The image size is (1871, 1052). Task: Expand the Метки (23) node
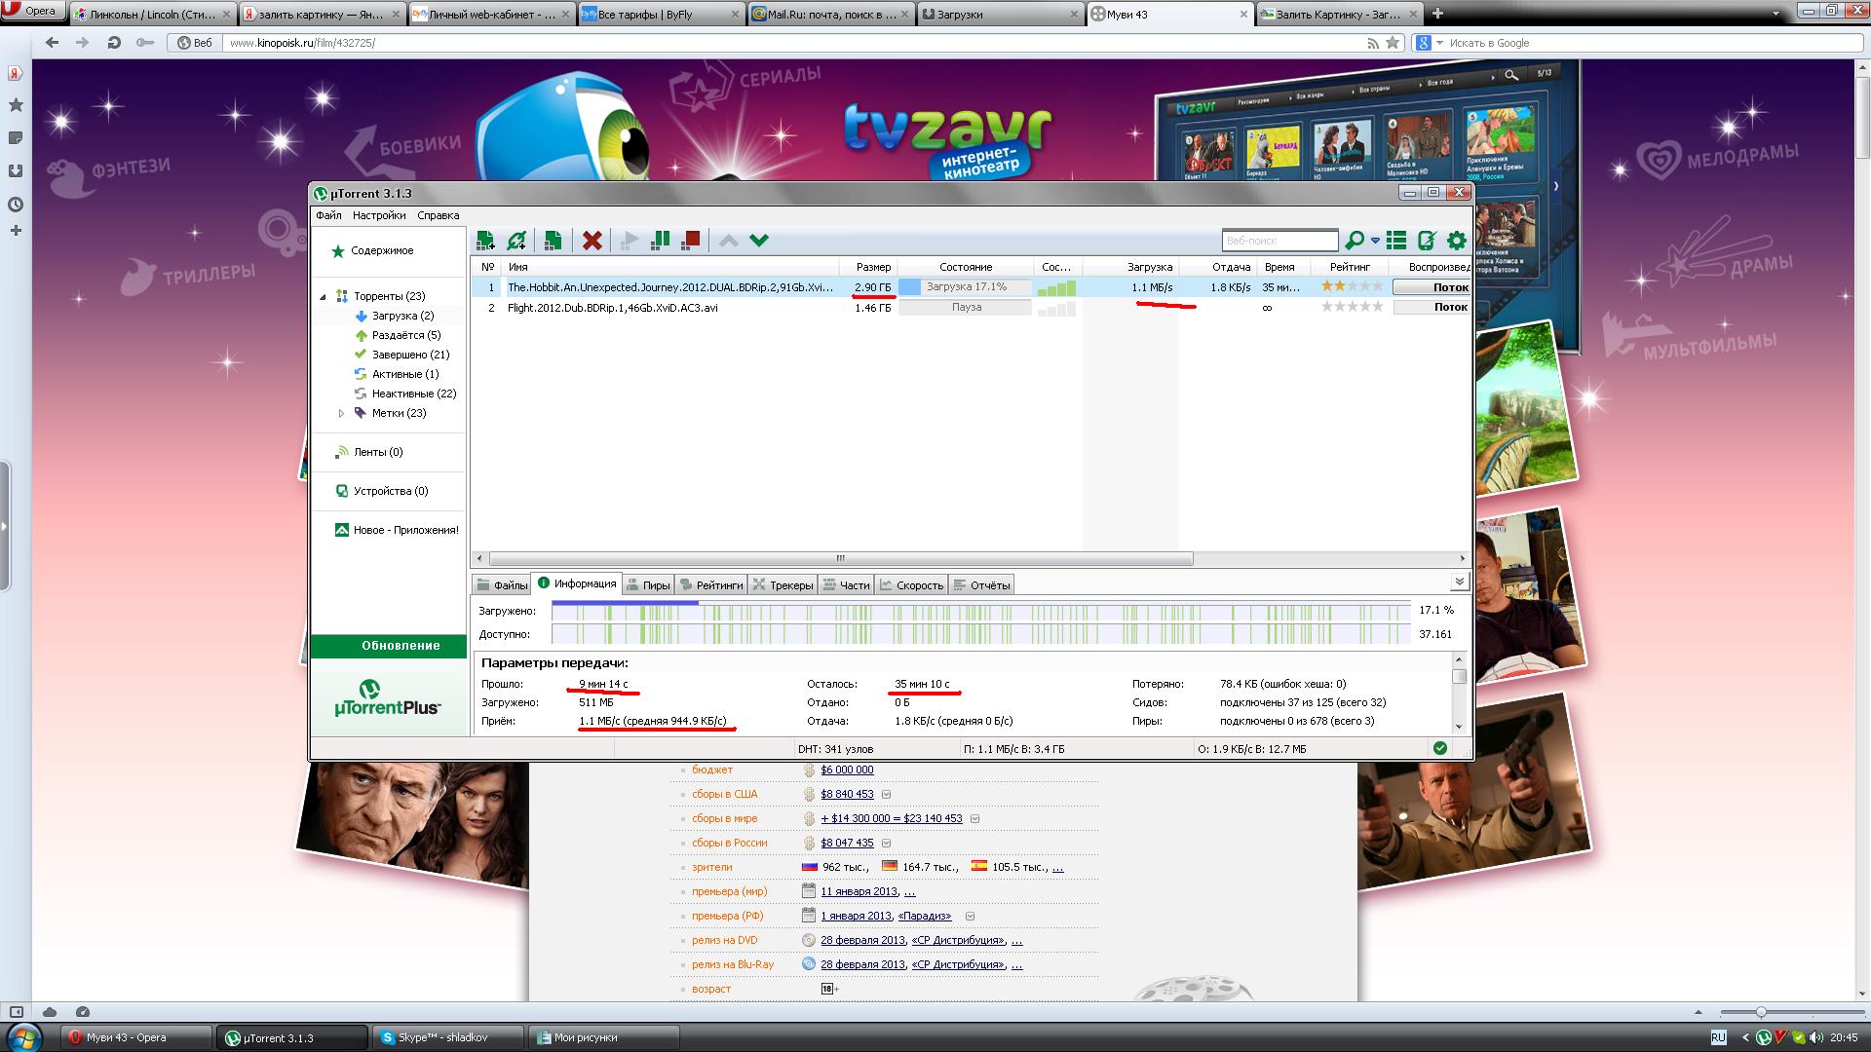coord(341,413)
